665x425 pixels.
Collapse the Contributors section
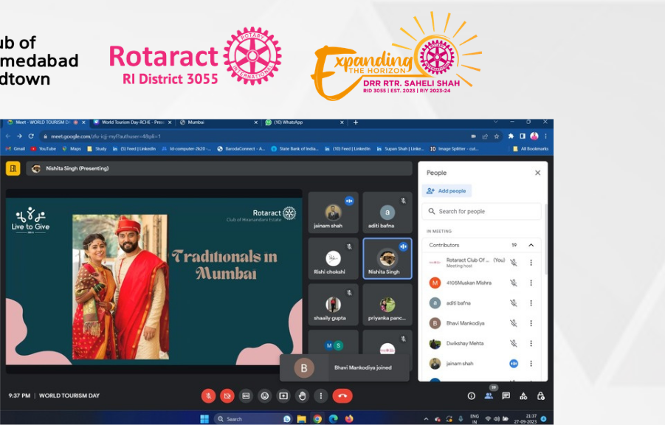(531, 245)
